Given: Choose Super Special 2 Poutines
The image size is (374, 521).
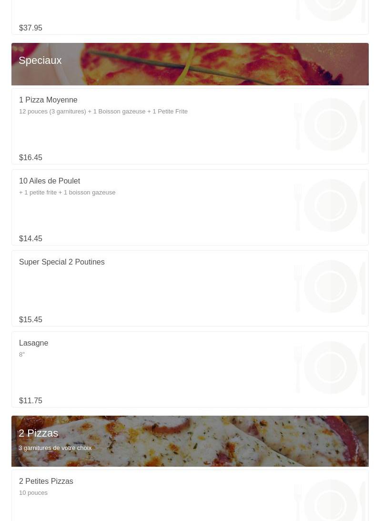Looking at the screenshot, I should pos(62,262).
